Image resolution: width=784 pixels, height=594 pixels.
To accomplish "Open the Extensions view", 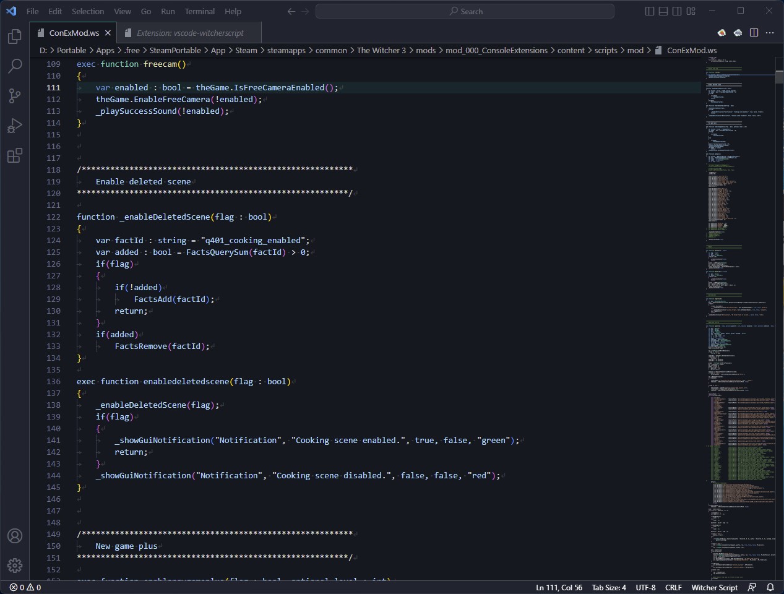I will [x=14, y=156].
